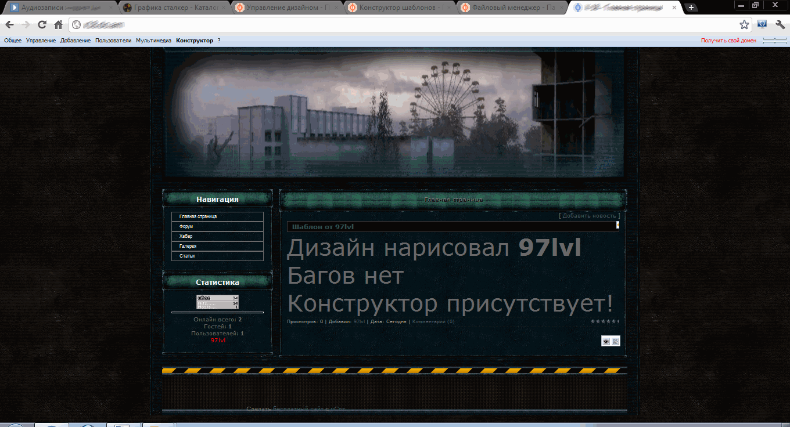This screenshot has height=427, width=790.
Task: Open the Управление admin menu
Action: pyautogui.click(x=41, y=41)
